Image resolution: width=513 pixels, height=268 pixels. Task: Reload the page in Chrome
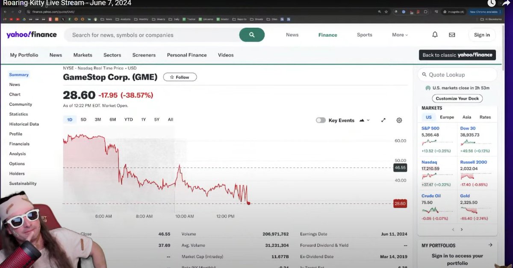[20, 12]
